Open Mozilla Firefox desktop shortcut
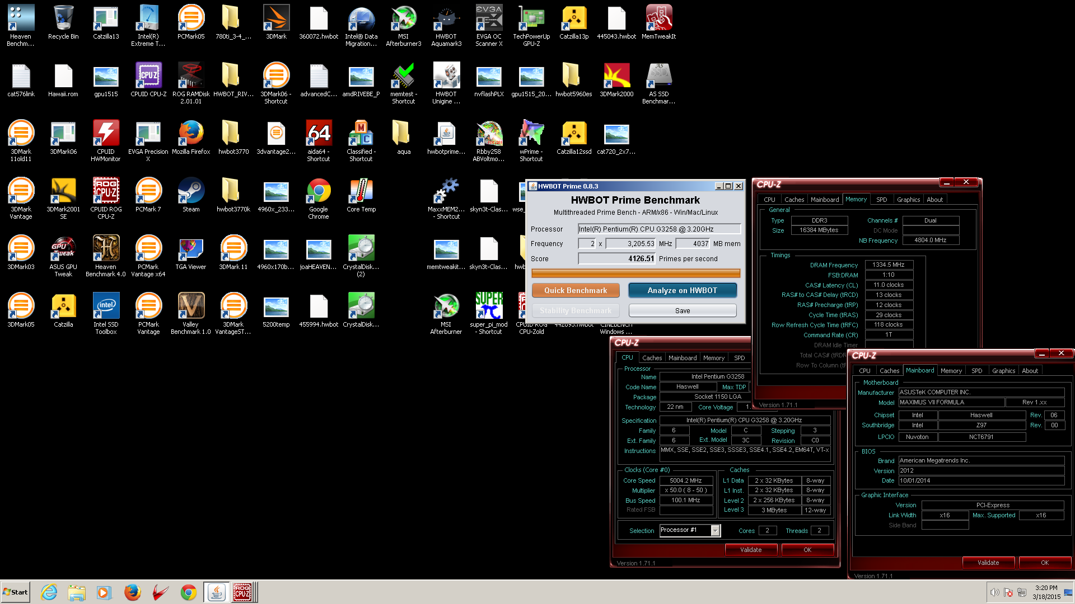1075x604 pixels. 191,138
